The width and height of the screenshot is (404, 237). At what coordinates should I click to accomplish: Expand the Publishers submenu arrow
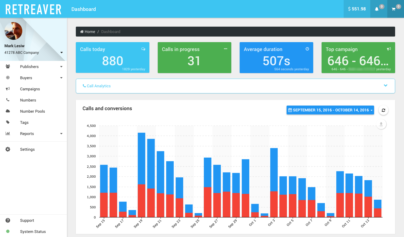pyautogui.click(x=61, y=67)
